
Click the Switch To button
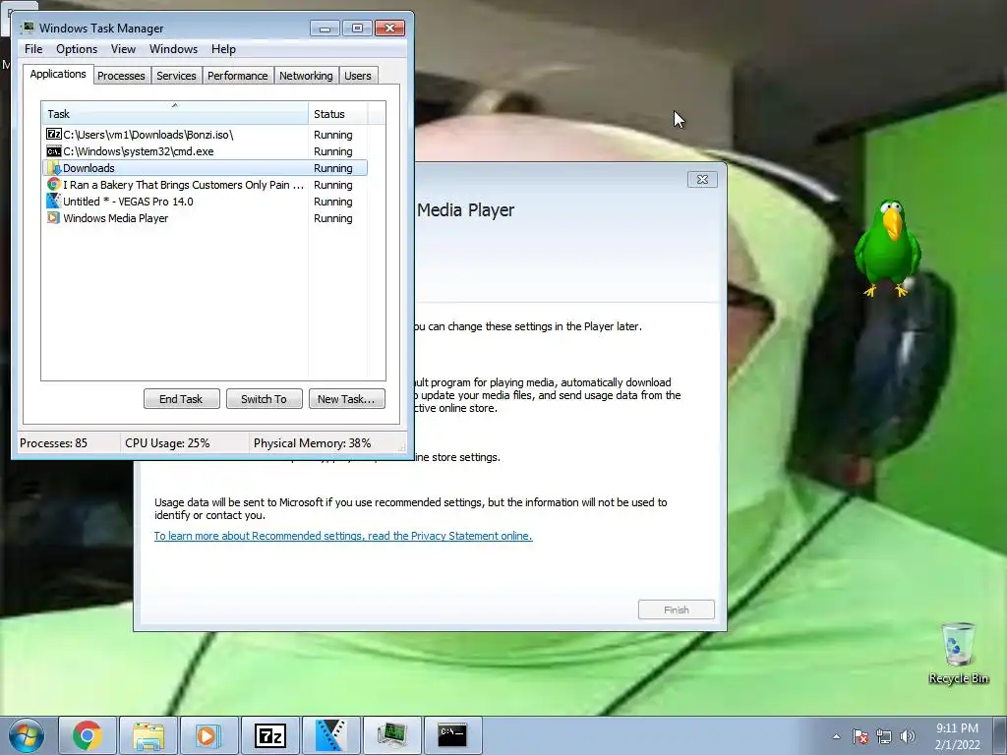point(264,399)
